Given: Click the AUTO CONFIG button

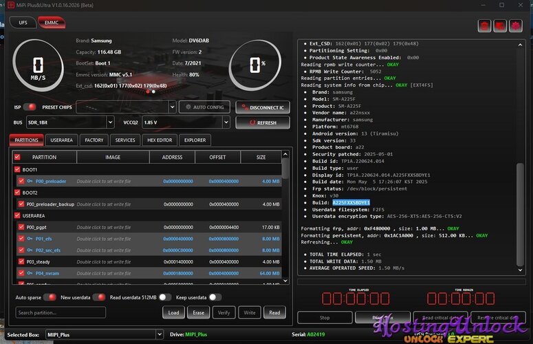Looking at the screenshot, I should tap(205, 107).
